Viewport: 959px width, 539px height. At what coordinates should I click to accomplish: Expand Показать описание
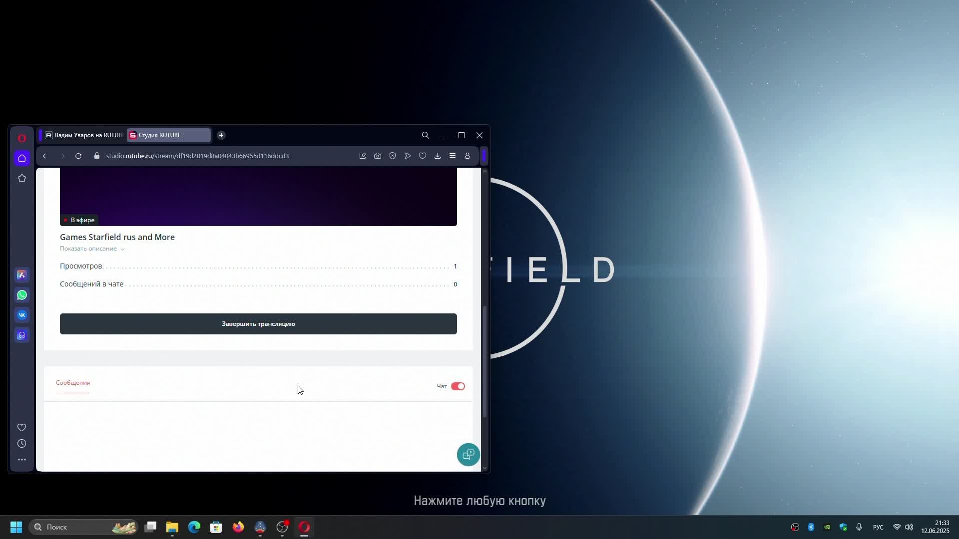(x=92, y=249)
